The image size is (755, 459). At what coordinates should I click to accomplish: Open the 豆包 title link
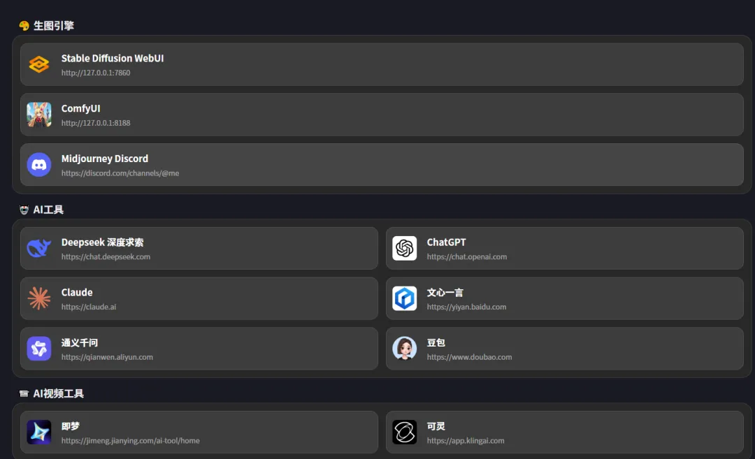(x=436, y=342)
